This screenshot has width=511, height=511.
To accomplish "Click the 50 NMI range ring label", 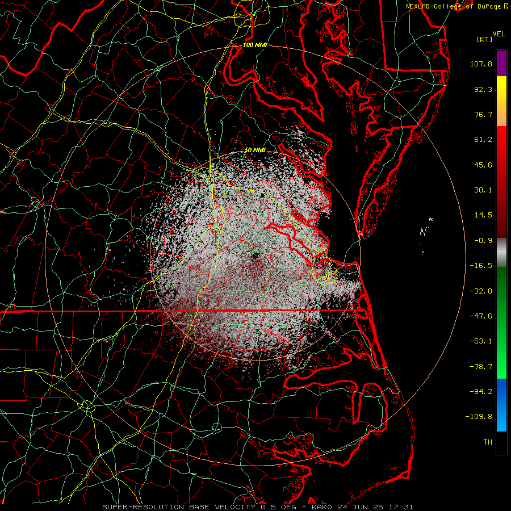I will click(255, 150).
